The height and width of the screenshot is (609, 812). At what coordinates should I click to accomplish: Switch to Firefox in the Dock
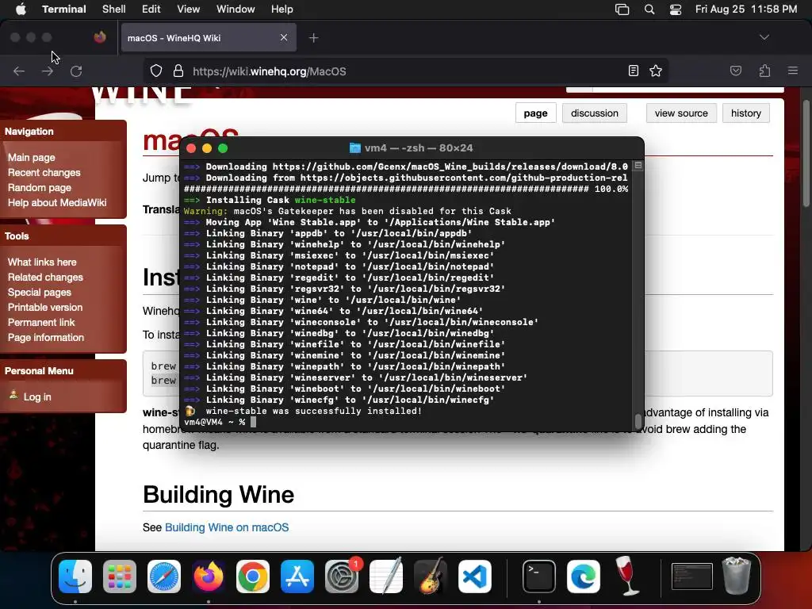point(209,576)
